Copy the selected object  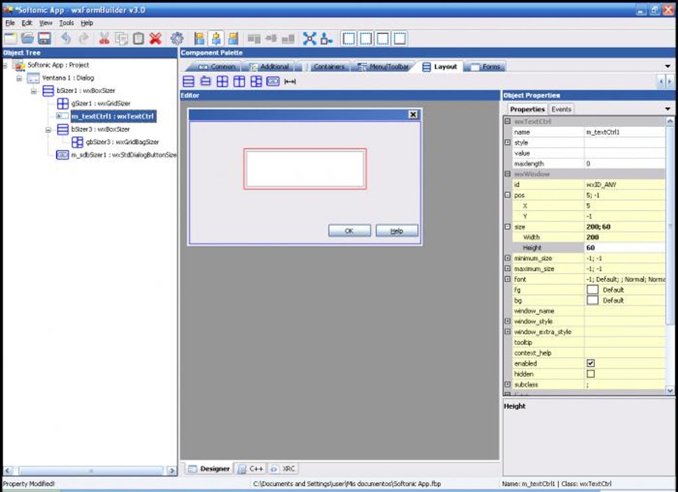pyautogui.click(x=122, y=39)
